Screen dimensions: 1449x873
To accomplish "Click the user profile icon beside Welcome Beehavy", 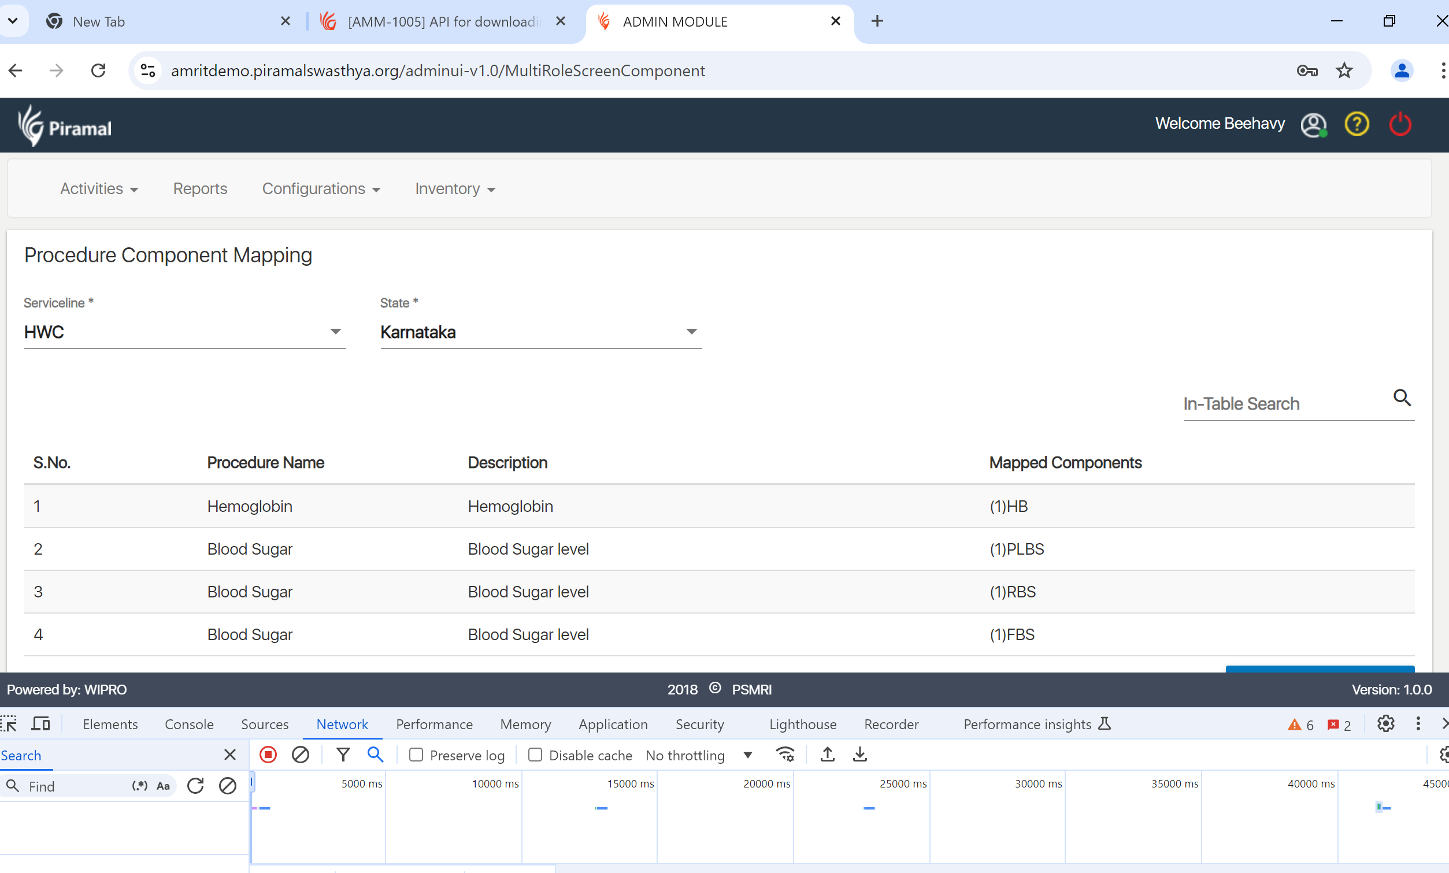I will click(1313, 124).
